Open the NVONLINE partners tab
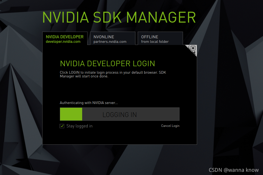 tap(112, 38)
